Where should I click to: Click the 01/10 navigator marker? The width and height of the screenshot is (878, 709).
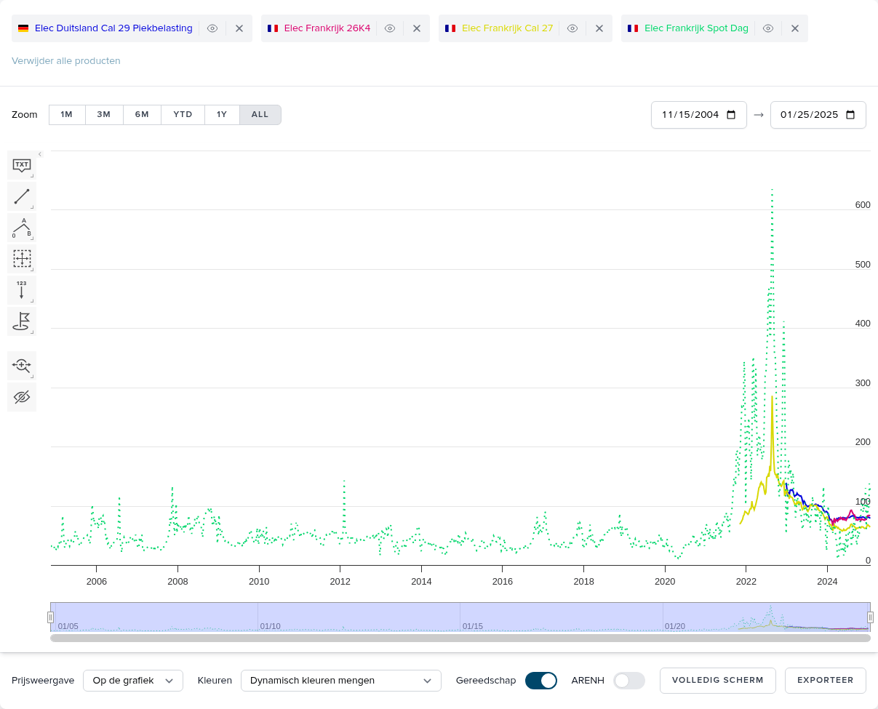271,626
